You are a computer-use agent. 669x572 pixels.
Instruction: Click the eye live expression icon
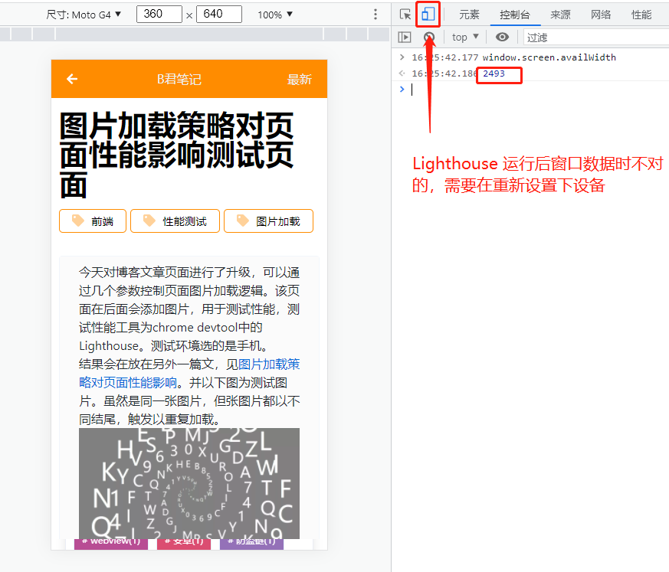coord(502,37)
